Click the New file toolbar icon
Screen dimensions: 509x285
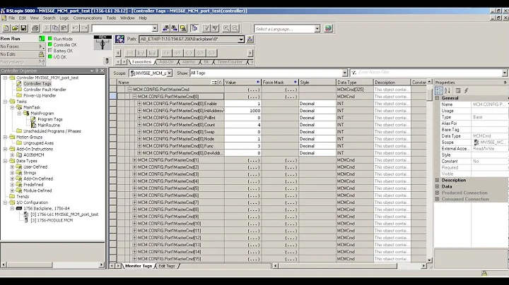pyautogui.click(x=6, y=28)
